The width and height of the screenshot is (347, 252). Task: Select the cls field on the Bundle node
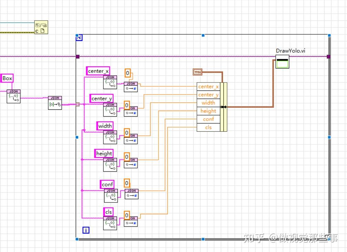point(208,127)
